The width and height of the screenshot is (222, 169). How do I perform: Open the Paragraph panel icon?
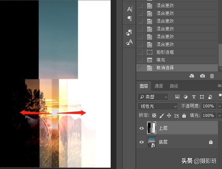tap(130, 19)
